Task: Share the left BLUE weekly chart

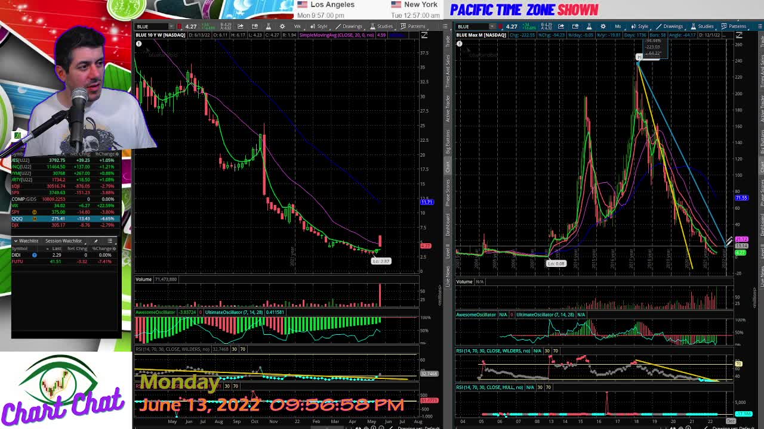Action: pyautogui.click(x=240, y=26)
